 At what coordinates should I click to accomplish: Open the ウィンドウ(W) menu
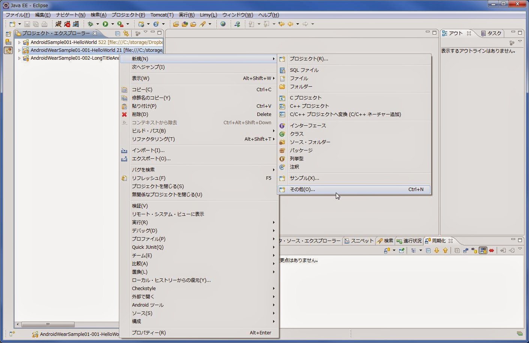(x=237, y=15)
